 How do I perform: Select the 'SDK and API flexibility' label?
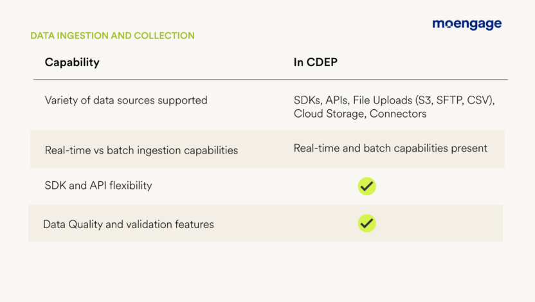(98, 186)
